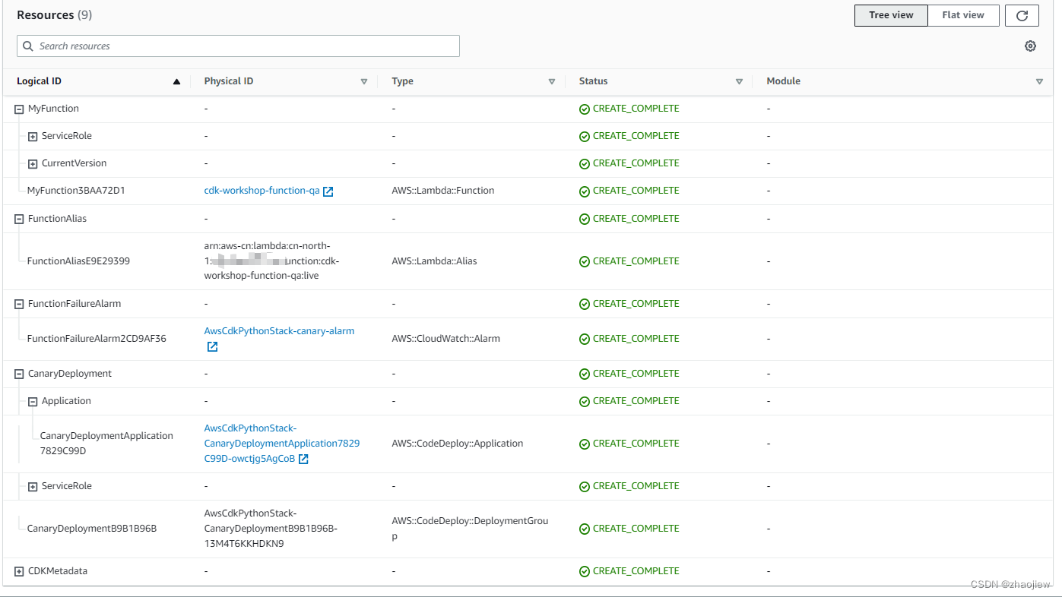Collapse the CanaryDeployment tree node
Screen dimensions: 1062x597
pos(20,374)
